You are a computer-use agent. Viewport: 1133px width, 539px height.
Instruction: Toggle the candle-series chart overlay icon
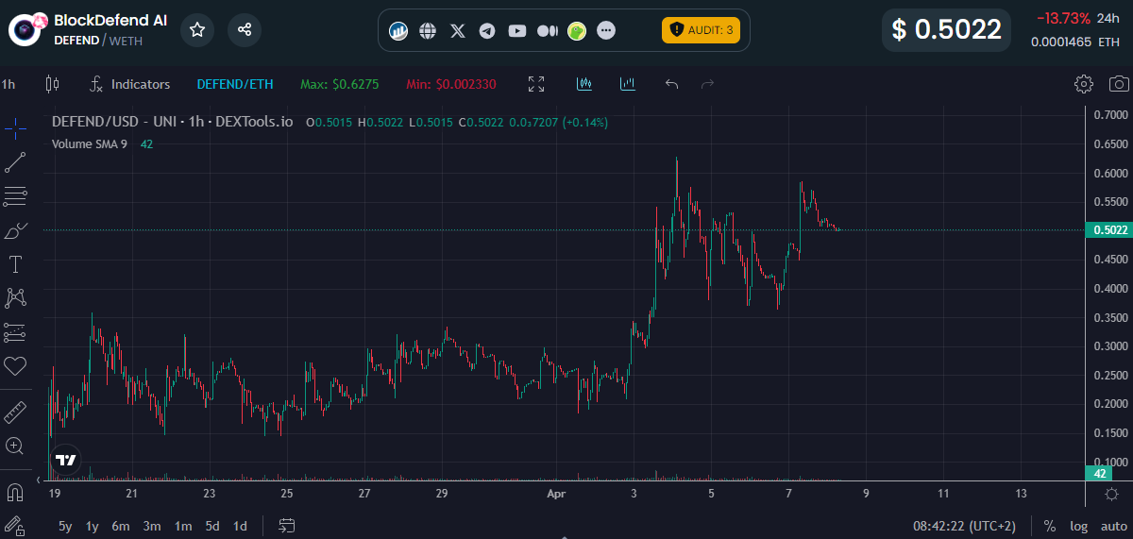pyautogui.click(x=584, y=84)
